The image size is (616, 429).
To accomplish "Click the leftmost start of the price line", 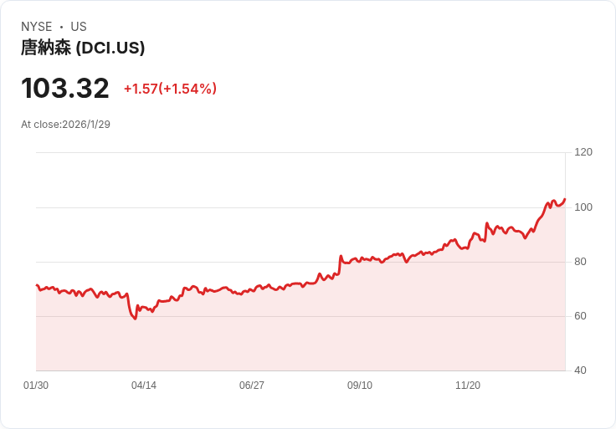I will 37,285.
